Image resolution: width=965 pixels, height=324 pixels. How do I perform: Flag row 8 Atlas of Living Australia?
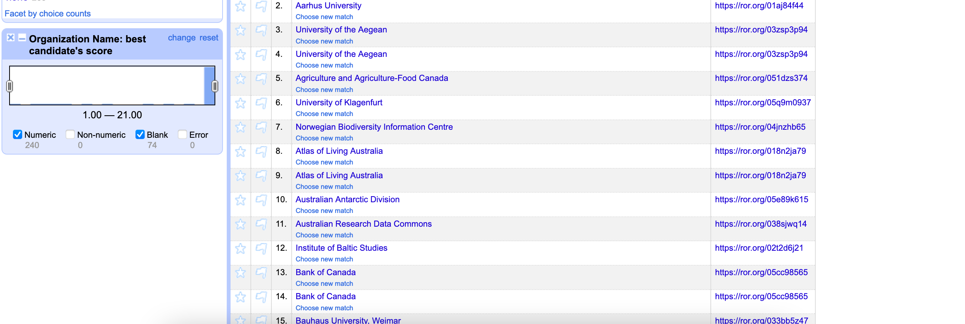(261, 152)
